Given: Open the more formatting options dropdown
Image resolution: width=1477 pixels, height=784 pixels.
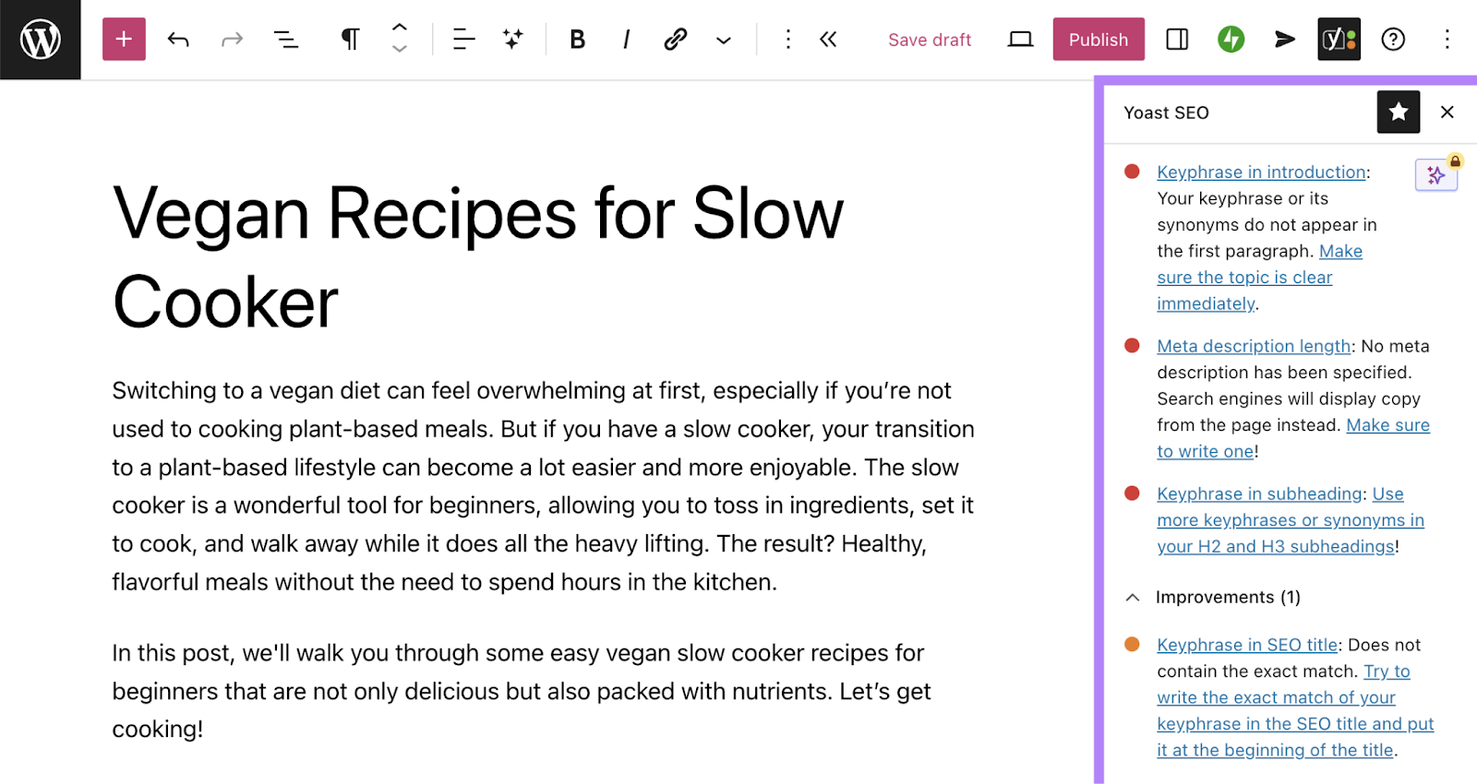Looking at the screenshot, I should [x=724, y=41].
